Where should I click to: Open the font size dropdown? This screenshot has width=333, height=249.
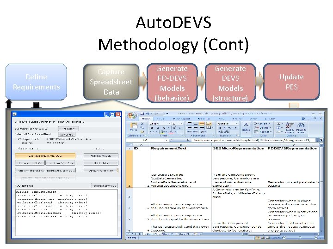click(x=181, y=124)
